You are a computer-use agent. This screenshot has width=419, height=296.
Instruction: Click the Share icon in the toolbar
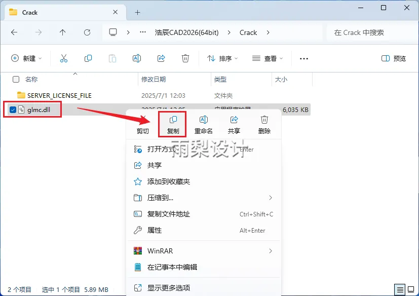point(161,58)
